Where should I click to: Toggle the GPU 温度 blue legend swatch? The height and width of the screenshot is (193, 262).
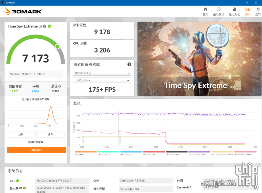click(131, 152)
